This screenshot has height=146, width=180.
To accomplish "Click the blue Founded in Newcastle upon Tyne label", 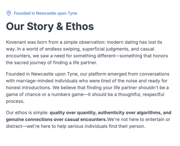I will coord(46,13).
